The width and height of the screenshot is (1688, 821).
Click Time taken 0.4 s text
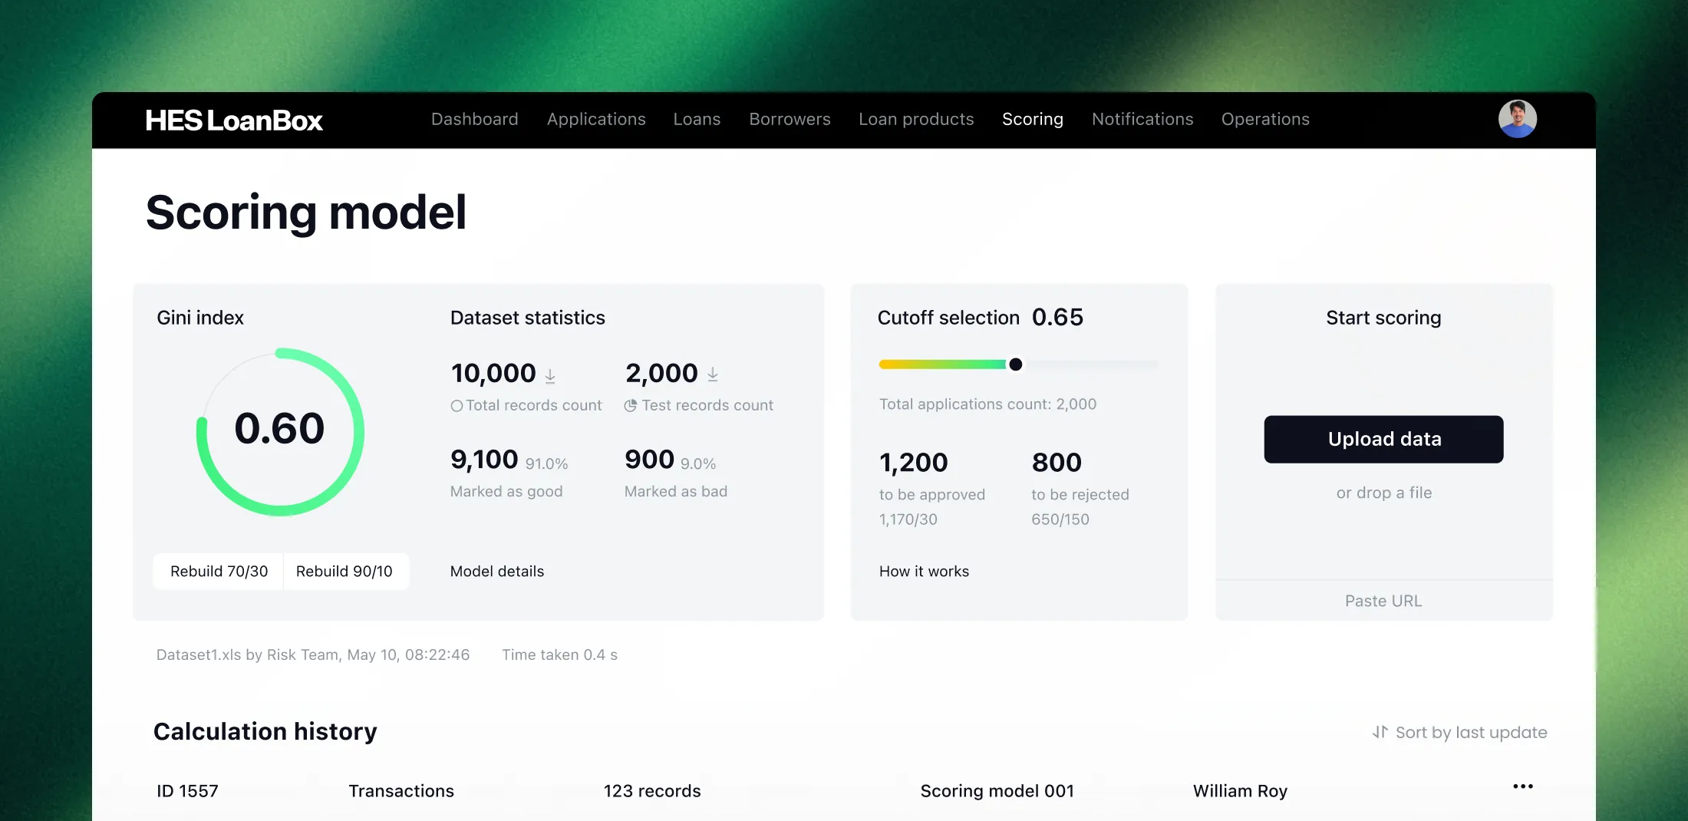point(559,654)
